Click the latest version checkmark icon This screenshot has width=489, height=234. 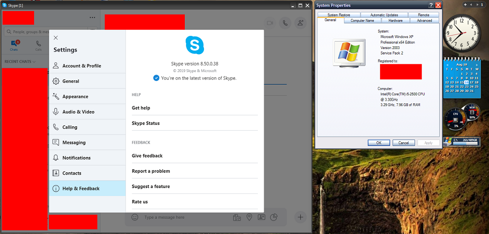click(156, 78)
